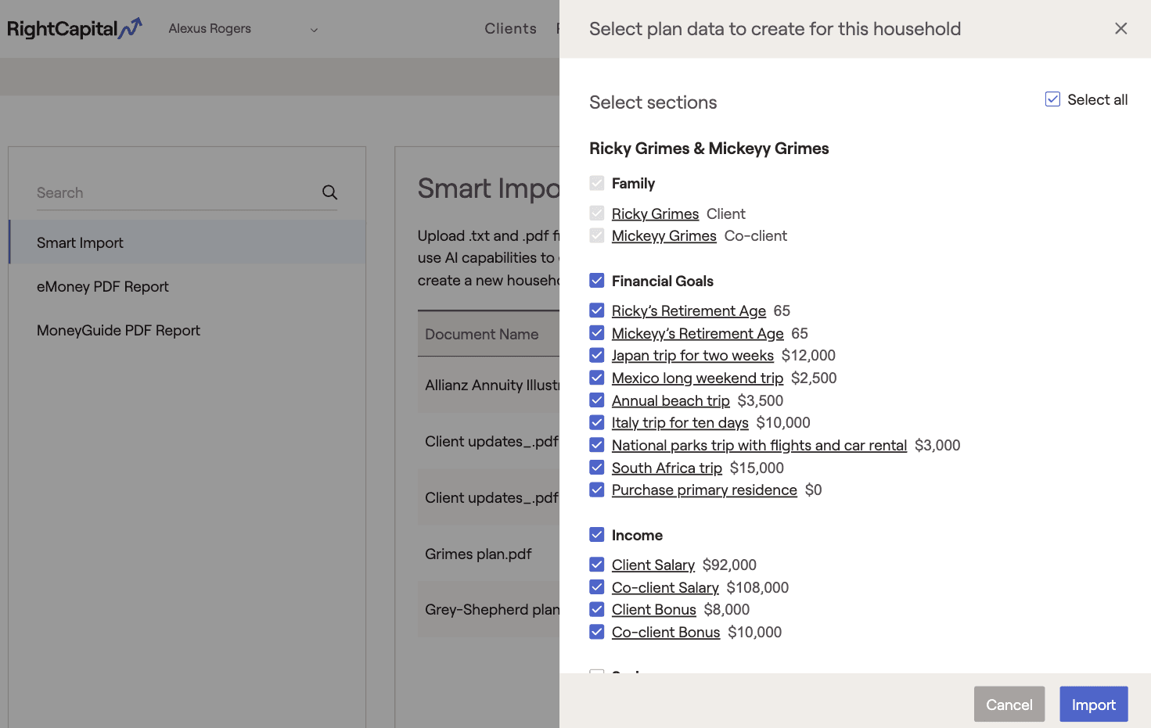This screenshot has height=728, width=1151.
Task: Select Smart Import in the sidebar
Action: tap(187, 242)
